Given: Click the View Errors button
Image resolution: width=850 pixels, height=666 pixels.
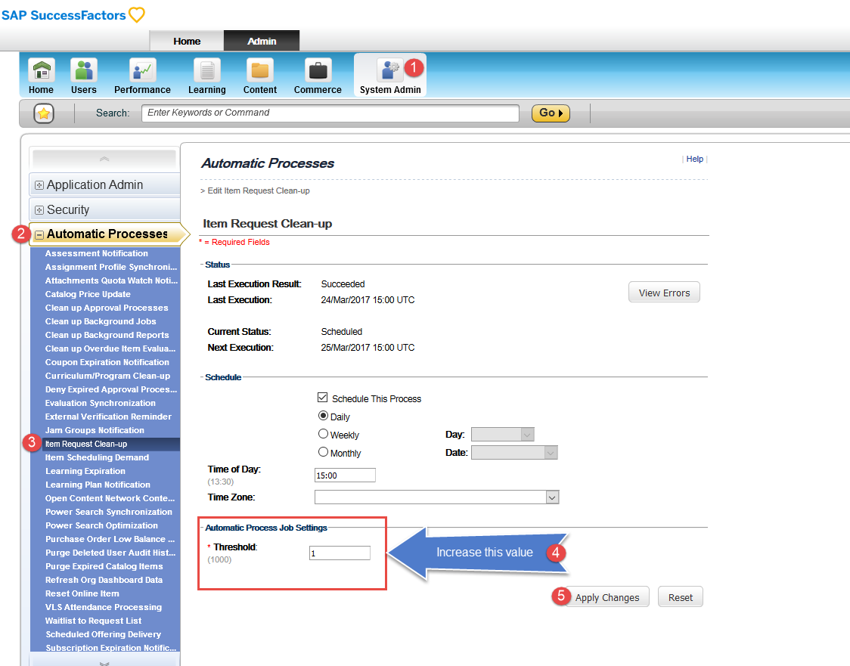Looking at the screenshot, I should pyautogui.click(x=664, y=293).
